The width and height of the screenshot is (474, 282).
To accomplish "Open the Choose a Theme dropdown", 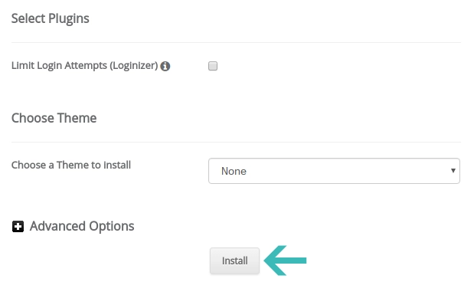I will click(x=334, y=171).
